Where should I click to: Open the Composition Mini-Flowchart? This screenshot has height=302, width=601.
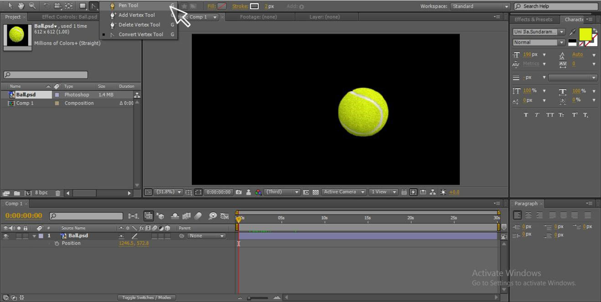tap(433, 192)
